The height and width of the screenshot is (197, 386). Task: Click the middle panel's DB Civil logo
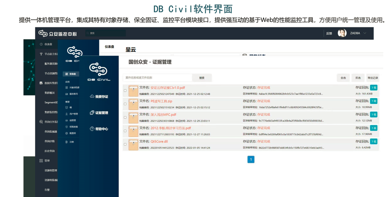[74, 54]
